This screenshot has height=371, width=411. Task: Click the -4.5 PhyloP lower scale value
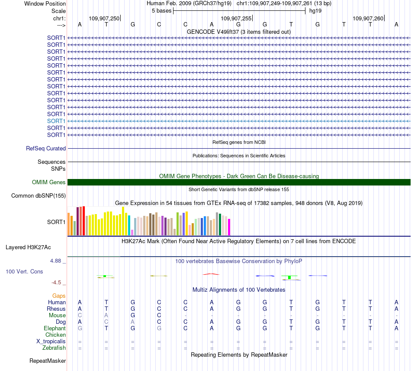[56, 283]
